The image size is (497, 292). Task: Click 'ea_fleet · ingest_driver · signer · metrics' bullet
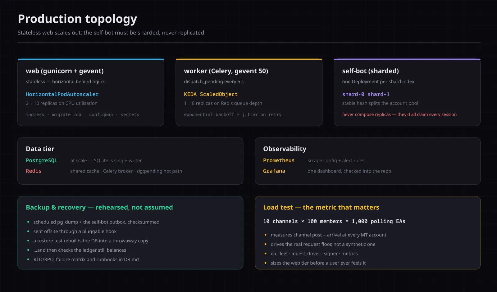pos(314,254)
